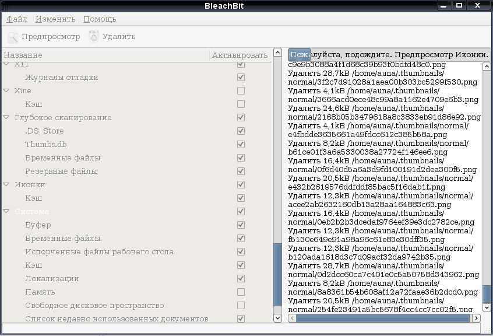Collapse the Система tree node
The image size is (493, 336).
[x=6, y=211]
